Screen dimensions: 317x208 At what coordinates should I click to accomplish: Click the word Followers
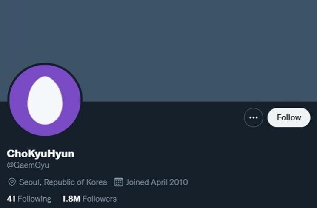pos(100,199)
